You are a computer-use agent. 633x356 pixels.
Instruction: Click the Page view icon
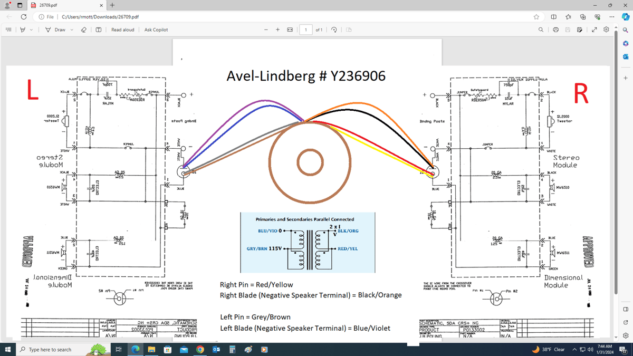pyautogui.click(x=349, y=30)
